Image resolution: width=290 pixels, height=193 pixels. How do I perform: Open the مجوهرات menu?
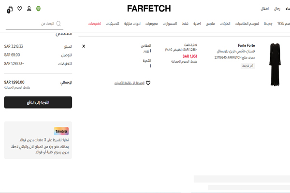click(x=151, y=24)
